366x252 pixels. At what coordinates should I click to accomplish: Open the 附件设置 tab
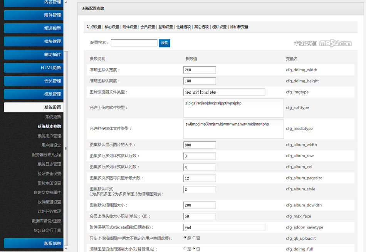coord(130,27)
